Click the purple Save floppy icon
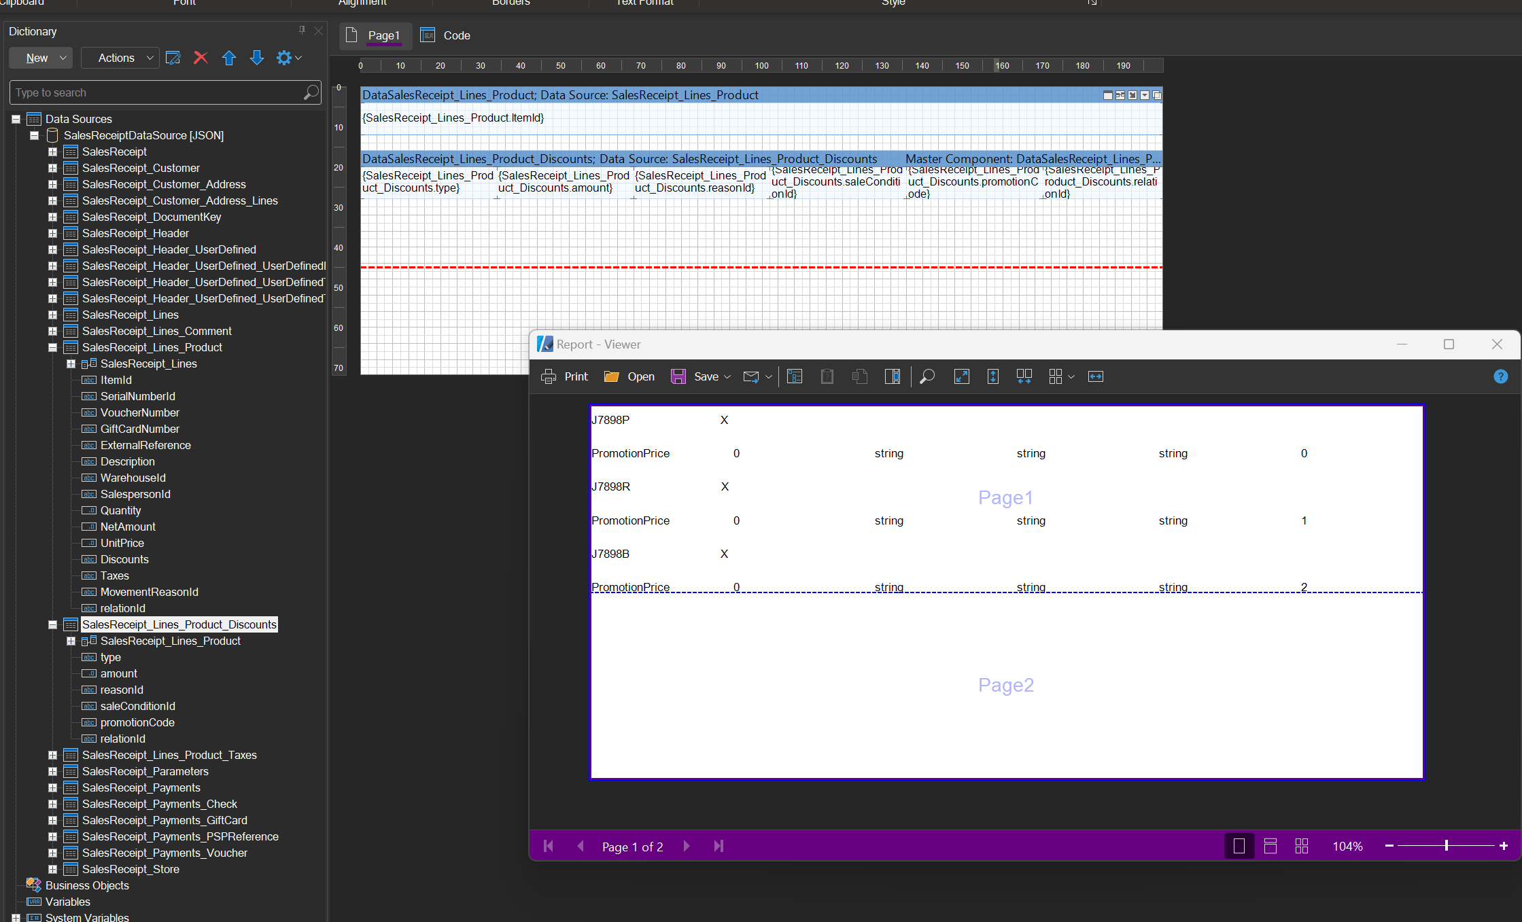This screenshot has height=922, width=1522. (x=678, y=376)
